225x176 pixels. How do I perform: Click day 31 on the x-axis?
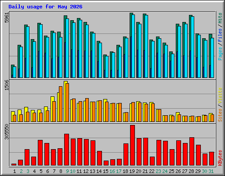[x=211, y=171]
